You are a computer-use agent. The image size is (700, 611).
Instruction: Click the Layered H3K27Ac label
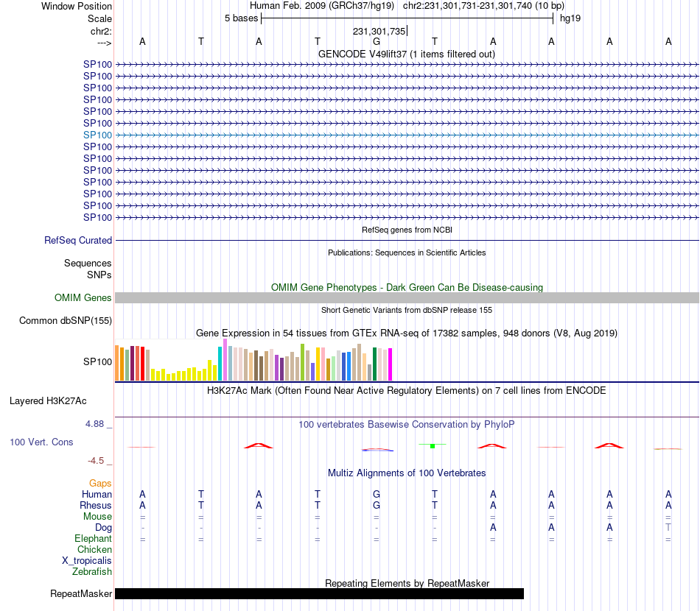coord(48,401)
